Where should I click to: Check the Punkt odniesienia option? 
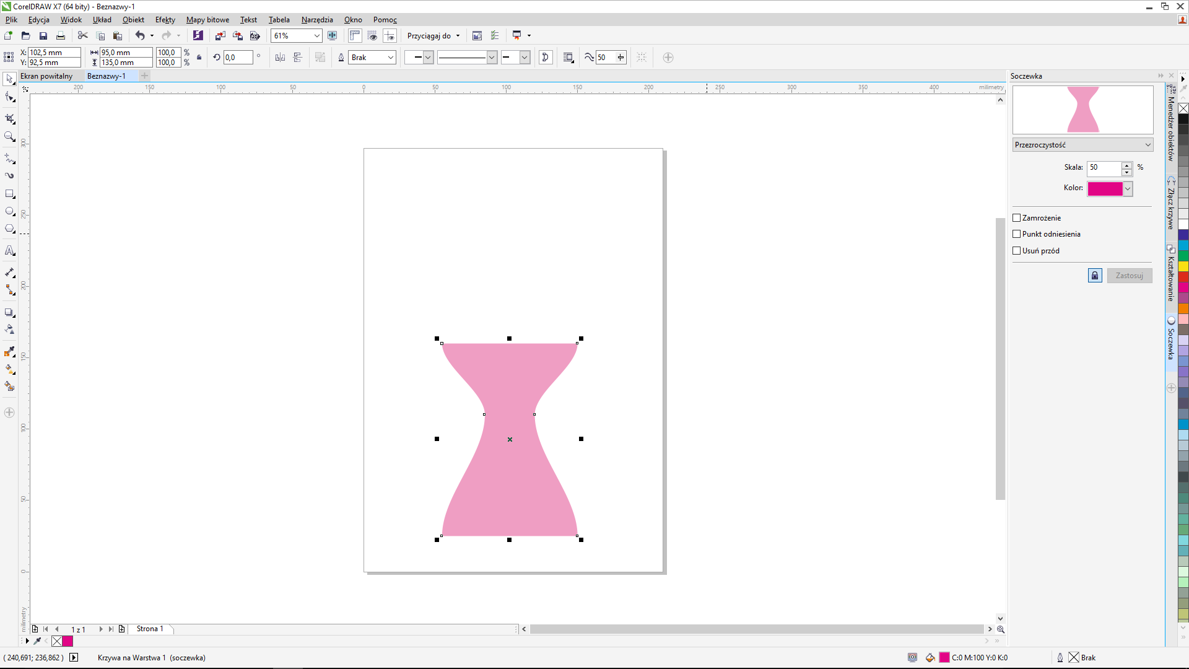(x=1017, y=234)
